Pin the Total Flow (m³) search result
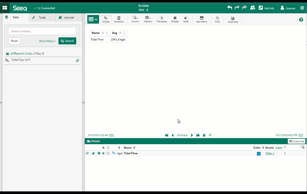 tap(77, 61)
